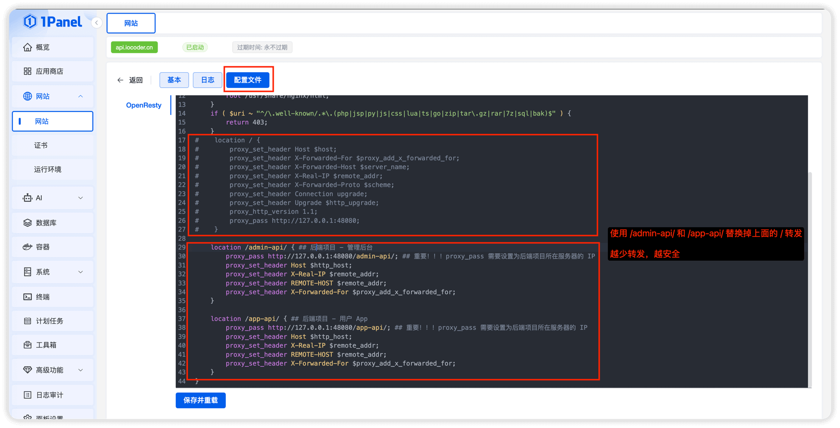This screenshot has height=428, width=840.
Task: Expand the 高级功能 sidebar menu
Action: click(80, 370)
